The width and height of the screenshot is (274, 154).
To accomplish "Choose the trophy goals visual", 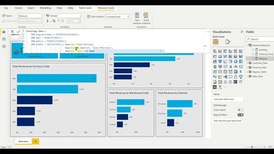I will click(x=241, y=77).
